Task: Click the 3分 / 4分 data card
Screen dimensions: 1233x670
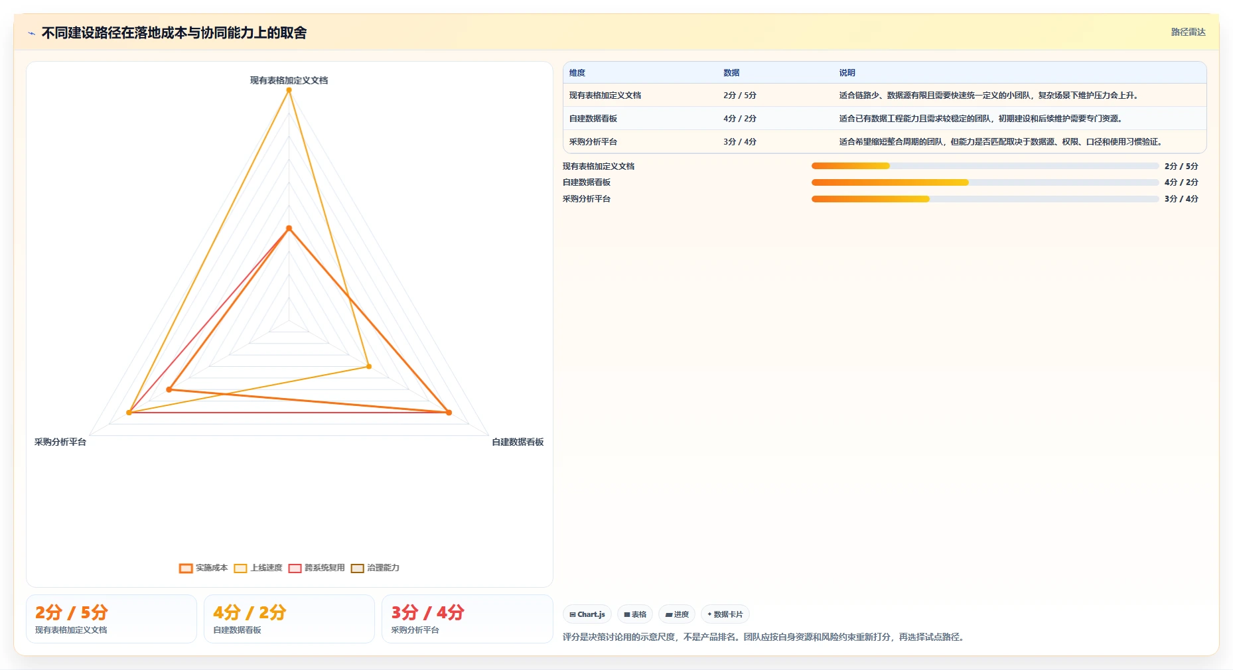Action: [467, 619]
